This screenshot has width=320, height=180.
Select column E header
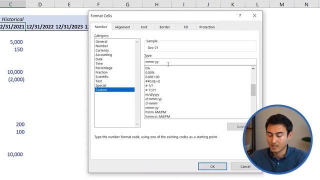pos(69,4)
